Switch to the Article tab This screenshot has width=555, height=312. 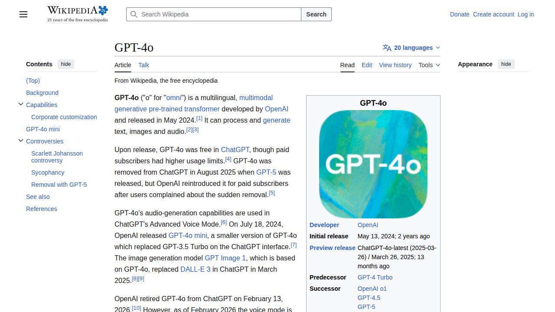123,65
